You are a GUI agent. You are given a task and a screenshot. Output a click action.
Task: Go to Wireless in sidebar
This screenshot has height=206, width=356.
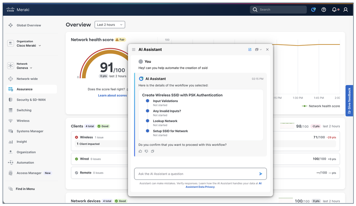coord(23,121)
